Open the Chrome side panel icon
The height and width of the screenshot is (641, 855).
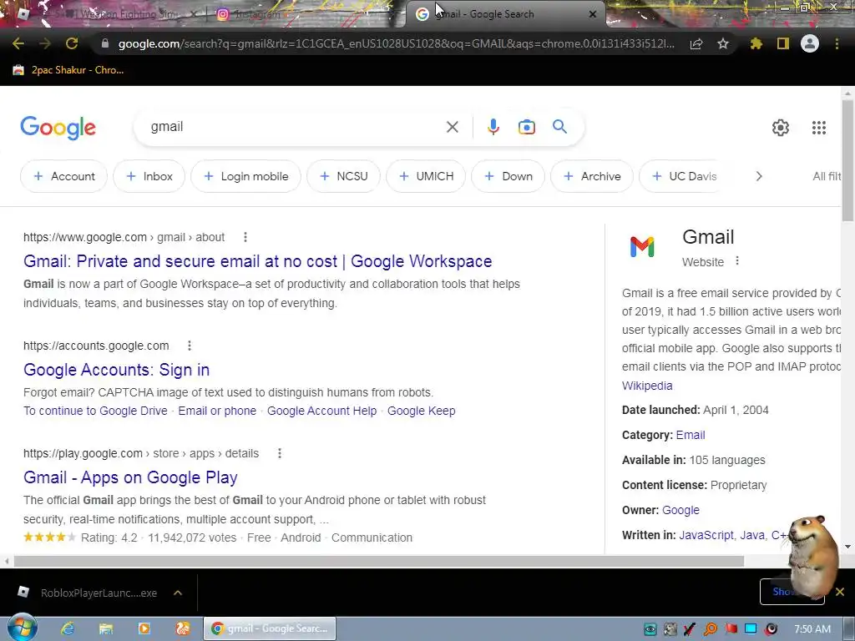tap(783, 43)
